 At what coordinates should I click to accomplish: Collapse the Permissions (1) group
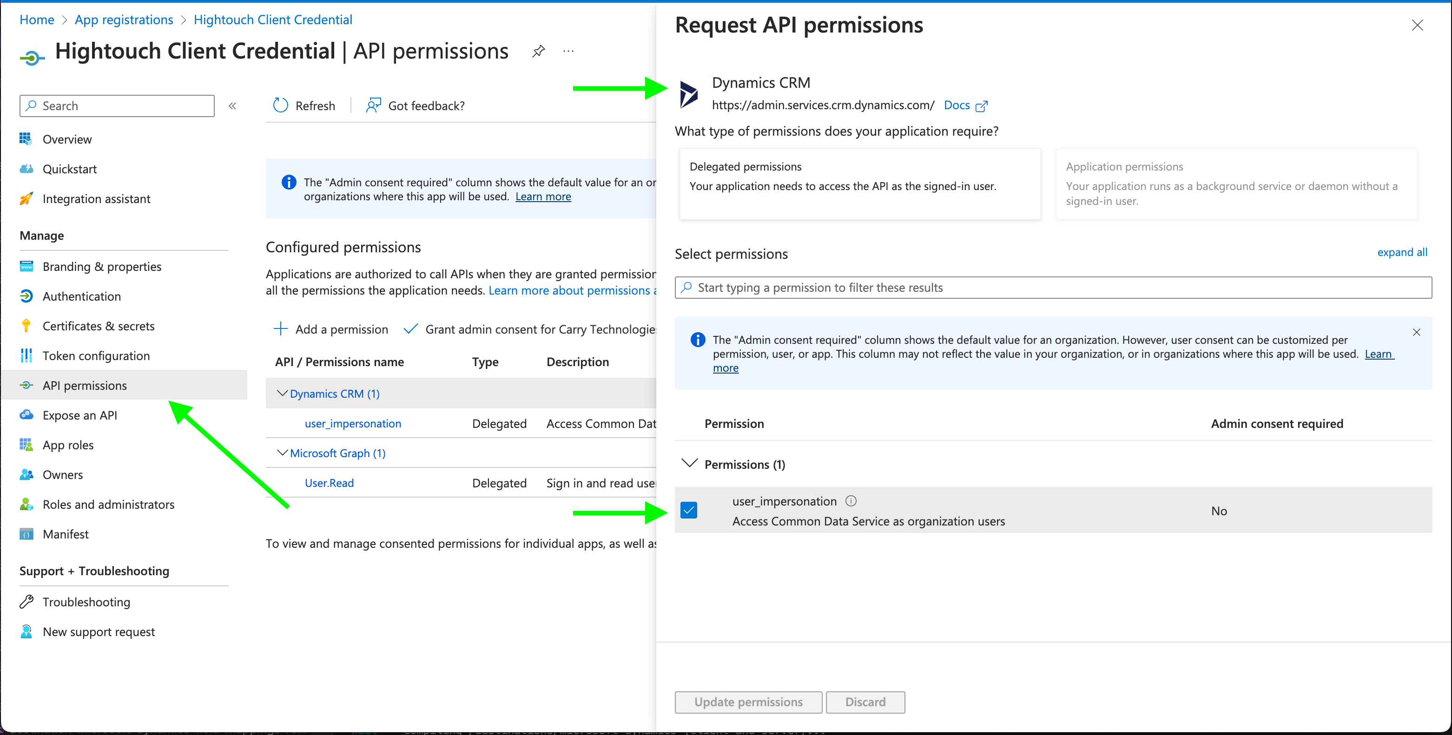(689, 463)
